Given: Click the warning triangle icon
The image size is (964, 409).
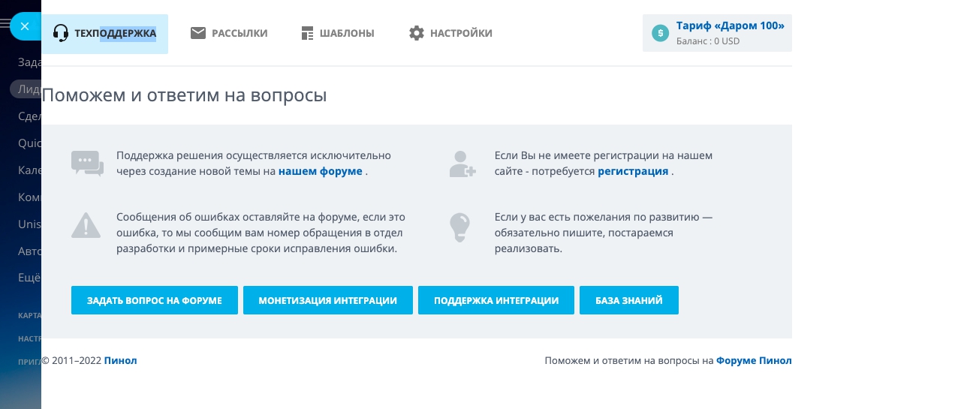Looking at the screenshot, I should coord(86,225).
